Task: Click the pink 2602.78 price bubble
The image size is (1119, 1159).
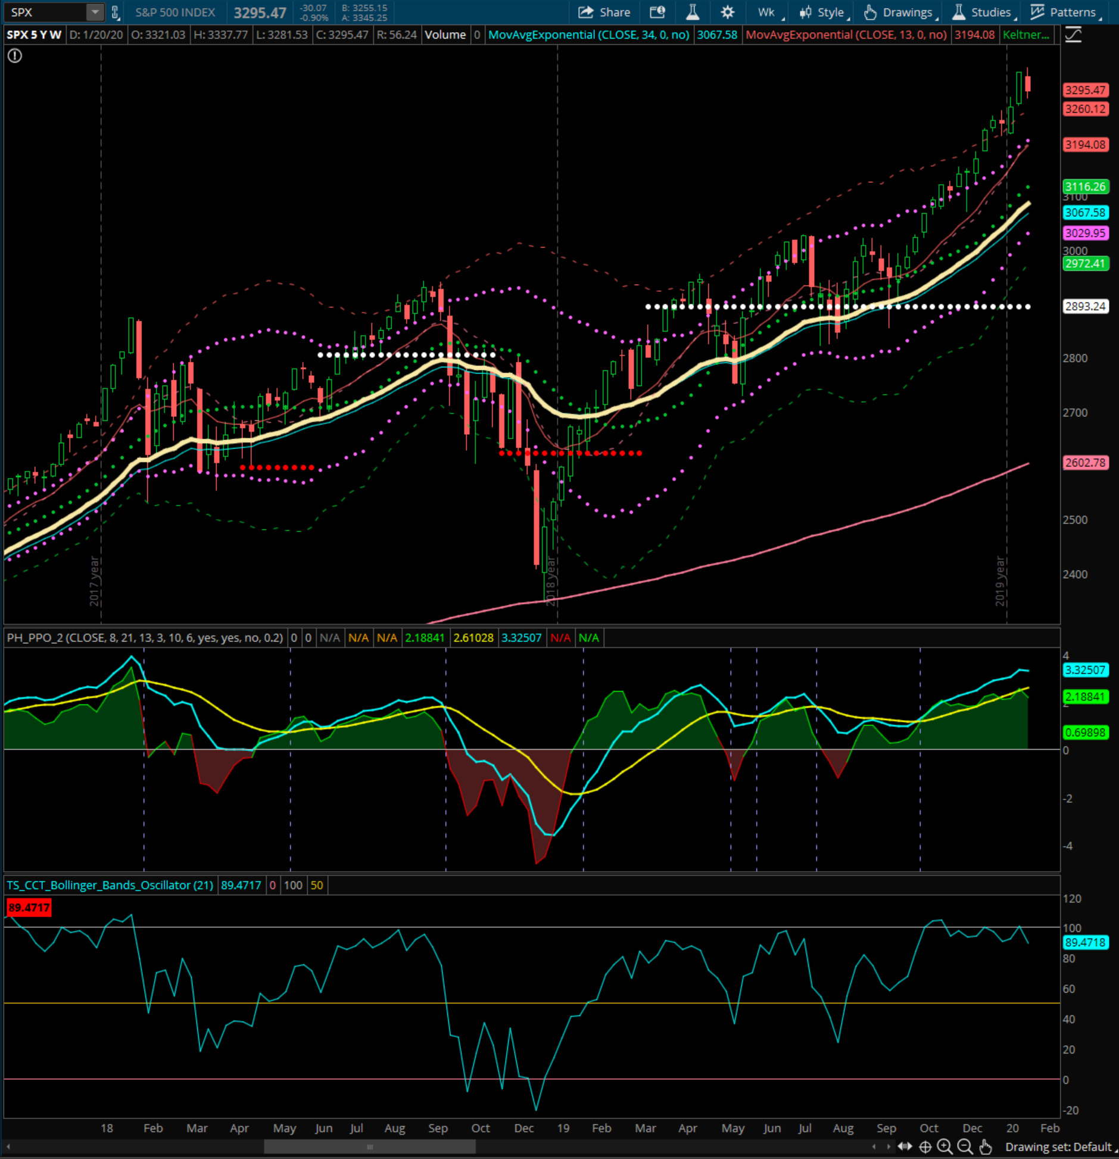Action: [1086, 462]
